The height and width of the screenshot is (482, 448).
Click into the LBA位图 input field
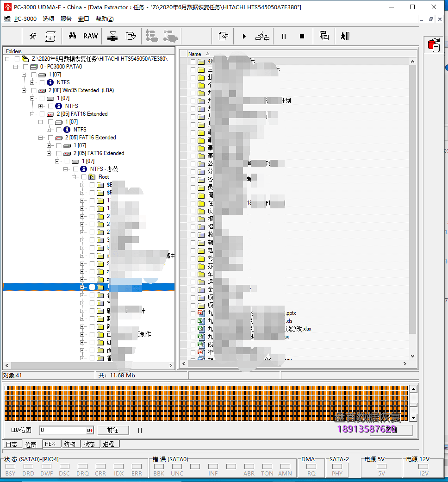click(63, 430)
